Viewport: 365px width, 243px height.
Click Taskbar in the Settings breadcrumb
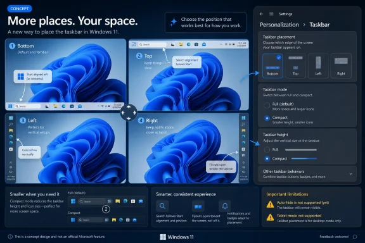[x=319, y=25]
